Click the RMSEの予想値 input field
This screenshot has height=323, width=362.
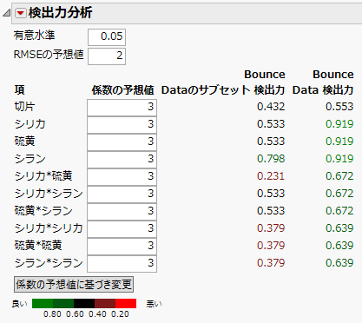coord(107,56)
